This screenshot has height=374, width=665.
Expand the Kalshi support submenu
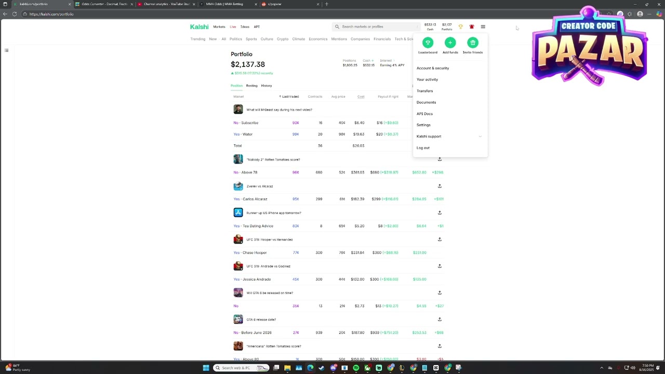point(480,137)
